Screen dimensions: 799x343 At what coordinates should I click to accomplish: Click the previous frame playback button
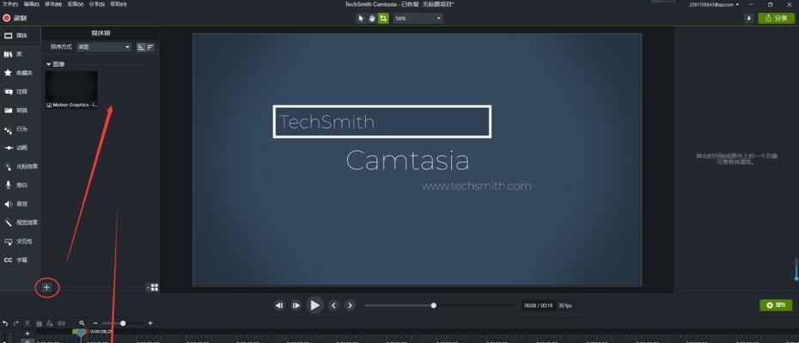pyautogui.click(x=279, y=305)
